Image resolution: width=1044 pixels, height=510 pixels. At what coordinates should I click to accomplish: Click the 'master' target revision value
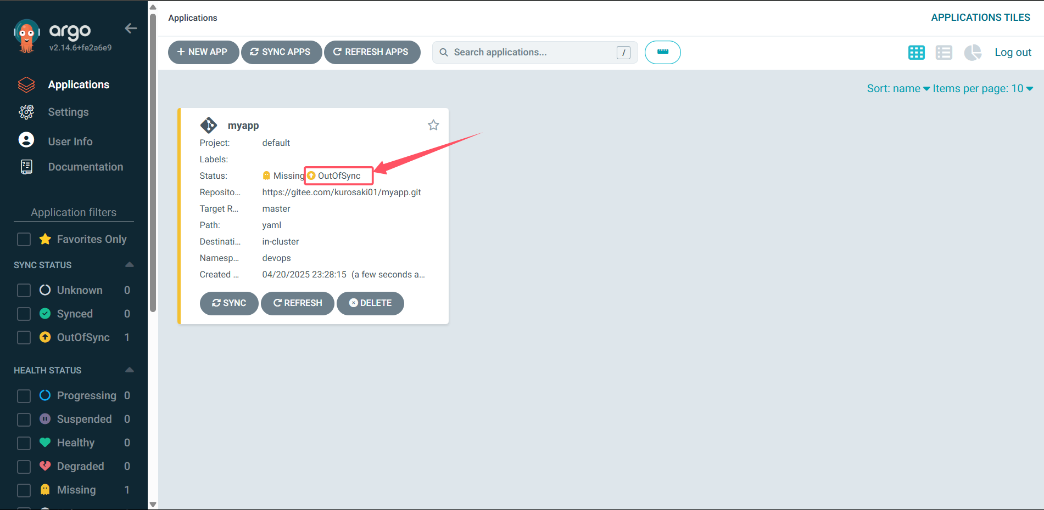276,208
